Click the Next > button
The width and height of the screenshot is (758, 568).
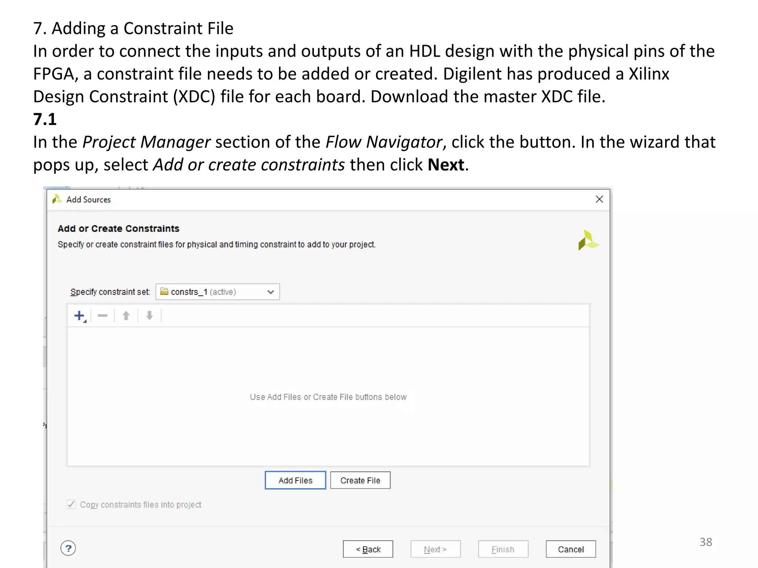435,549
